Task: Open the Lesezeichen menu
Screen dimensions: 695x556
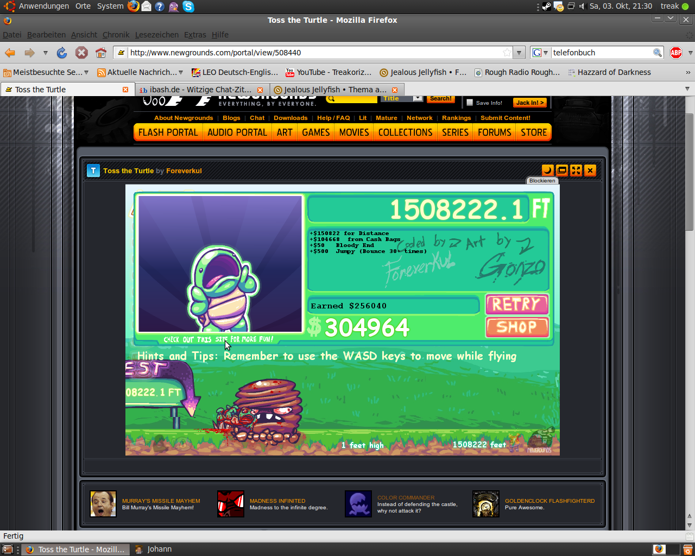Action: pos(156,35)
